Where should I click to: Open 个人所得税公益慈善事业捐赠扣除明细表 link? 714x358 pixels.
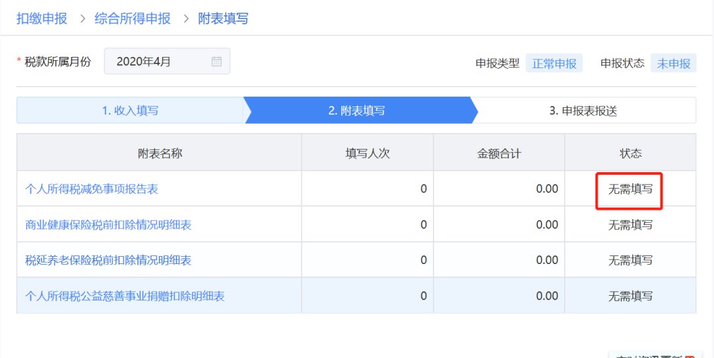125,296
